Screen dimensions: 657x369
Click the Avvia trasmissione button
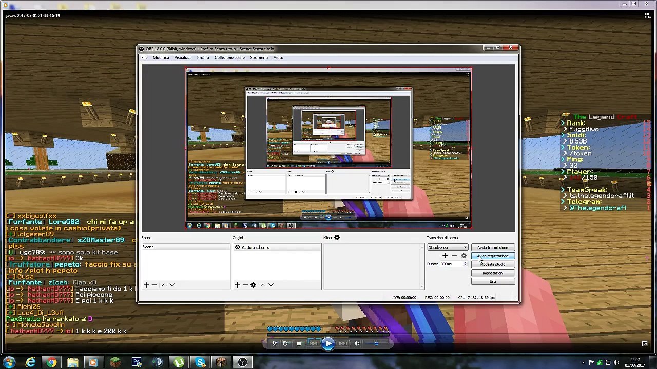point(493,247)
